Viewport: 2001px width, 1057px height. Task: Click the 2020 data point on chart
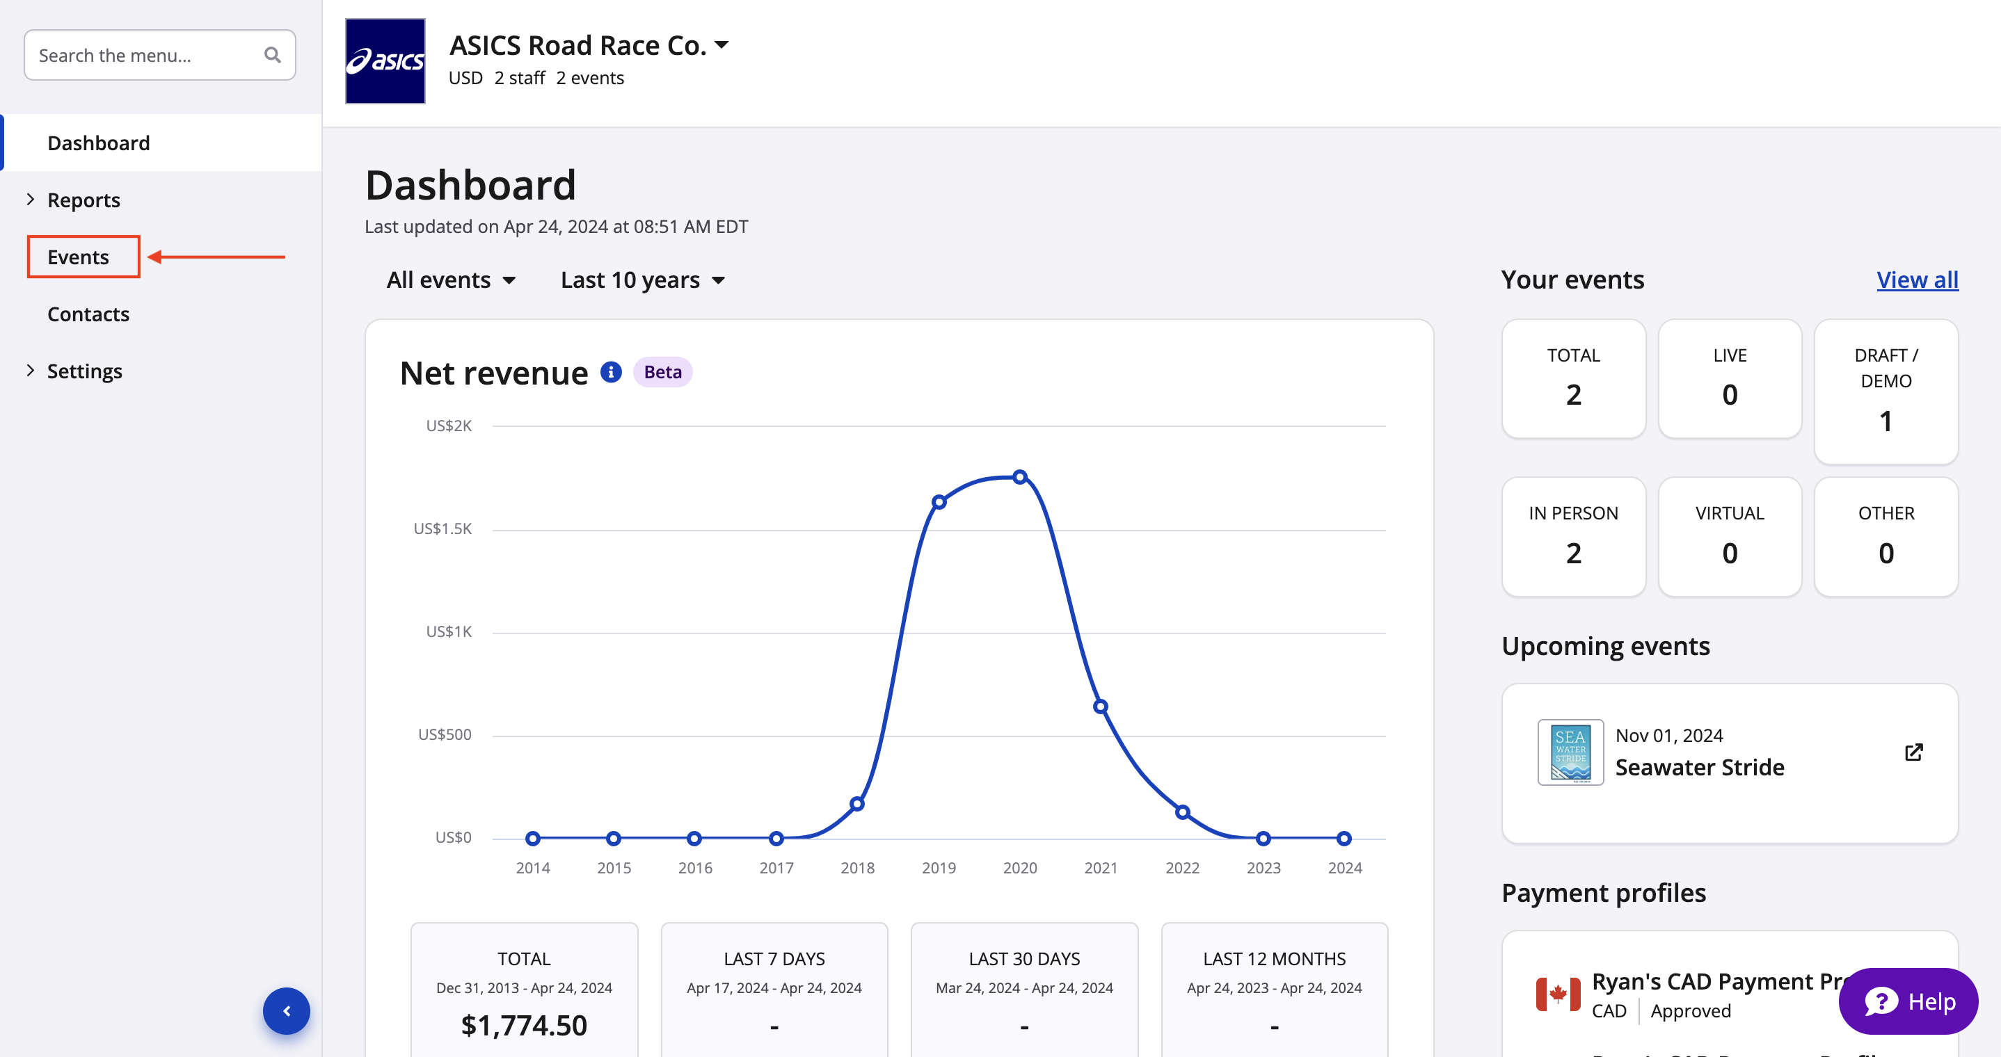click(x=1019, y=477)
